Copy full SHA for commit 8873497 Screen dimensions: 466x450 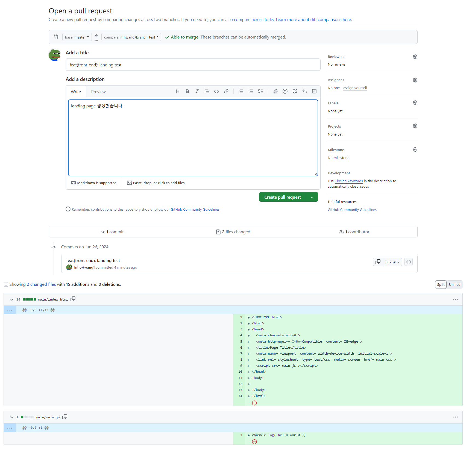pyautogui.click(x=378, y=262)
